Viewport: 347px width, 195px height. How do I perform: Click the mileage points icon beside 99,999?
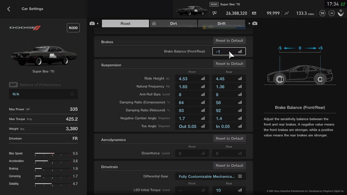[254, 13]
